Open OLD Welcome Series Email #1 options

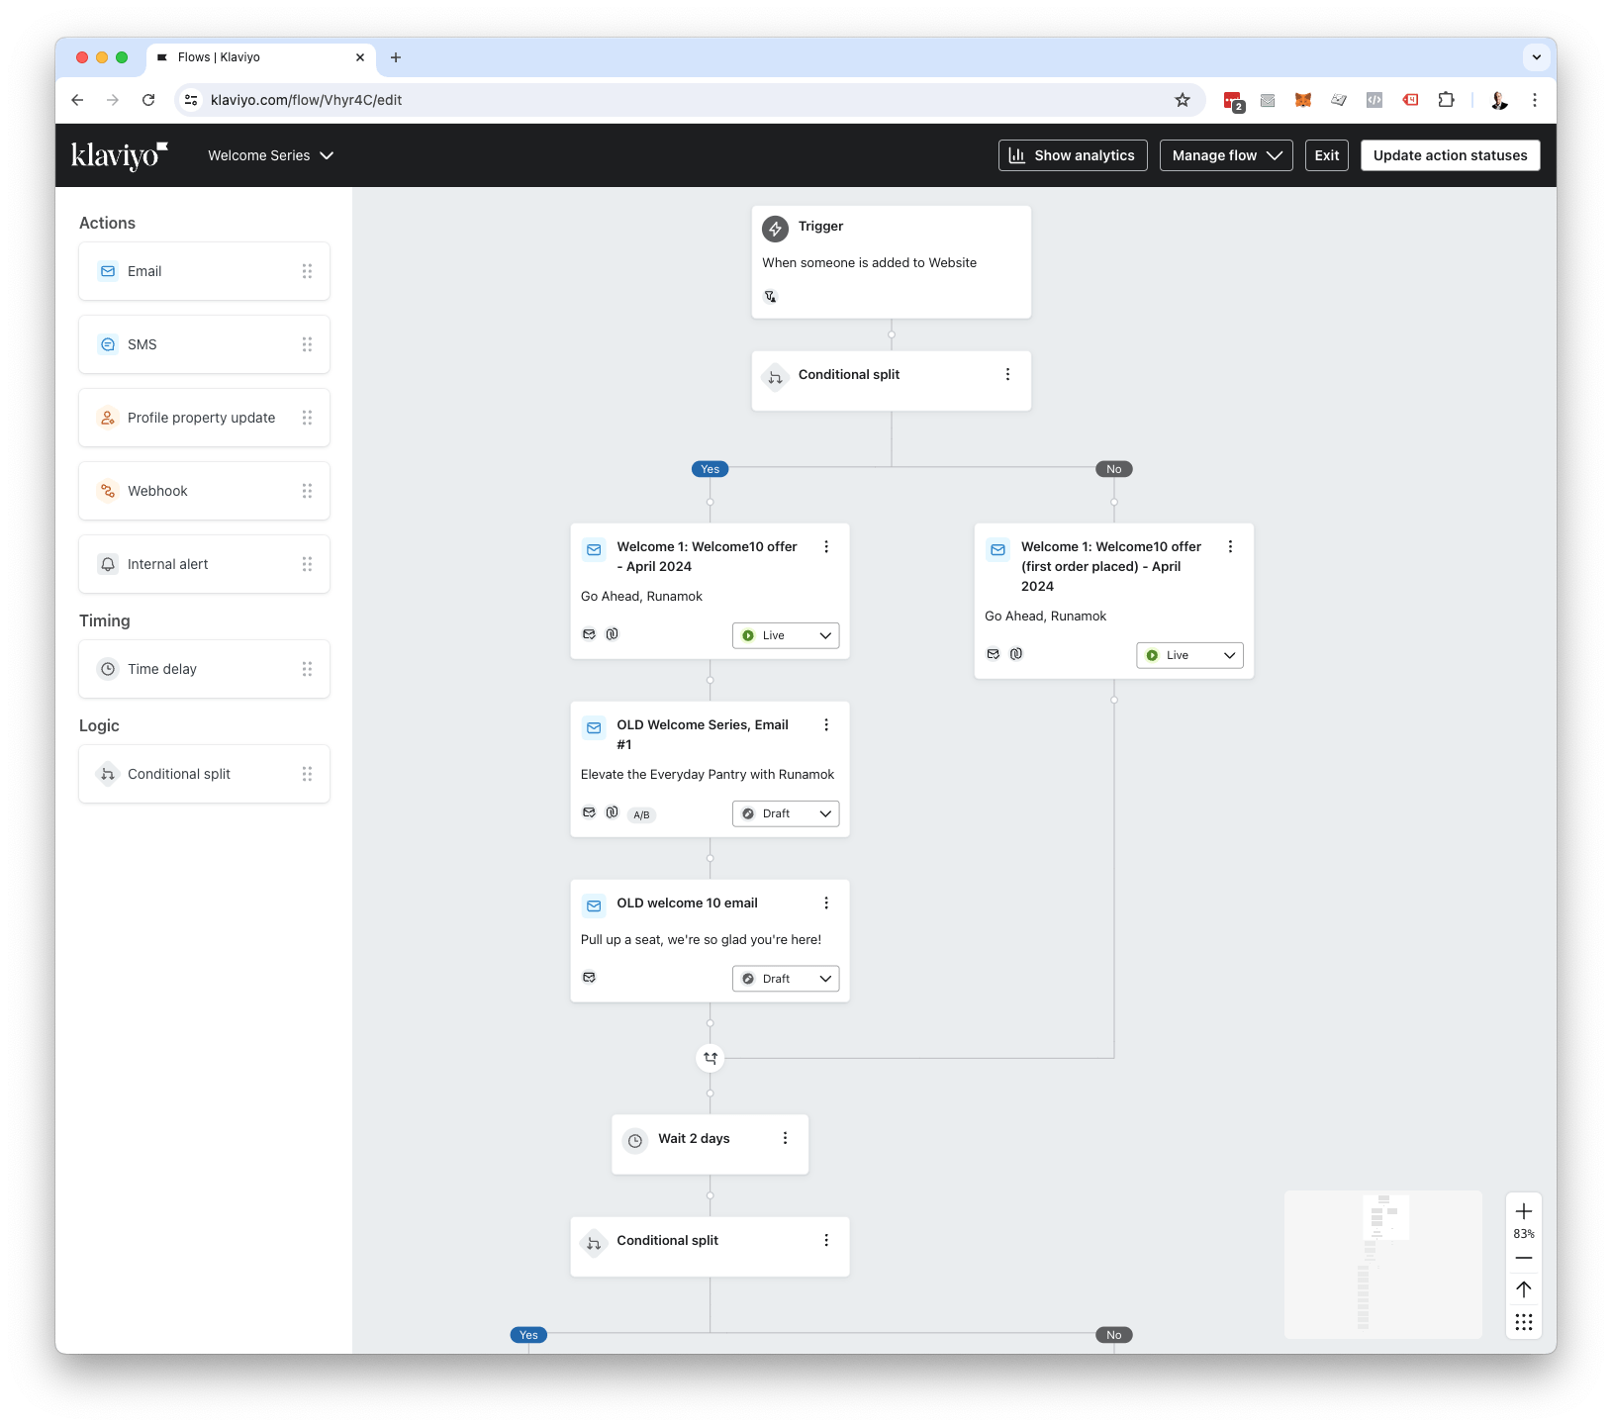826,724
